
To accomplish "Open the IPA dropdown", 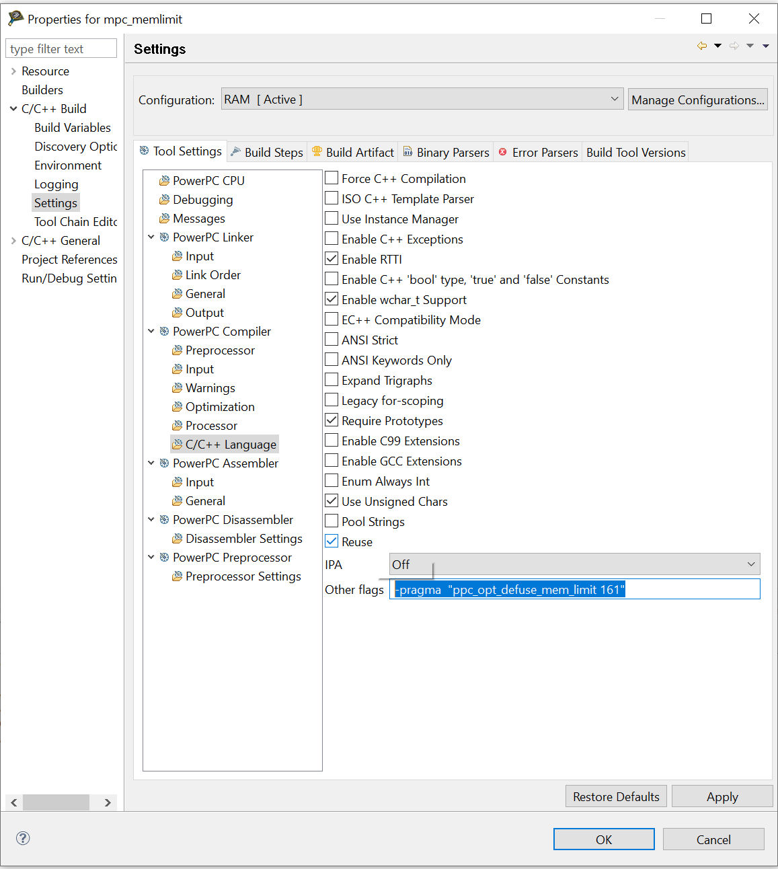I will point(750,564).
